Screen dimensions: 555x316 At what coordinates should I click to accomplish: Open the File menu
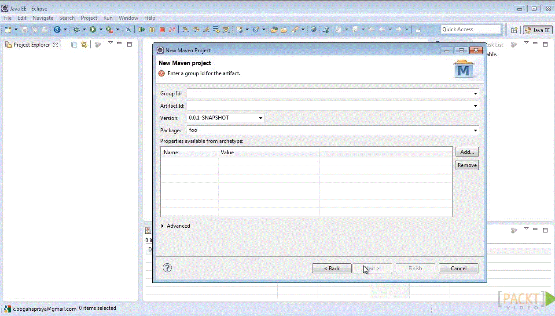click(7, 18)
